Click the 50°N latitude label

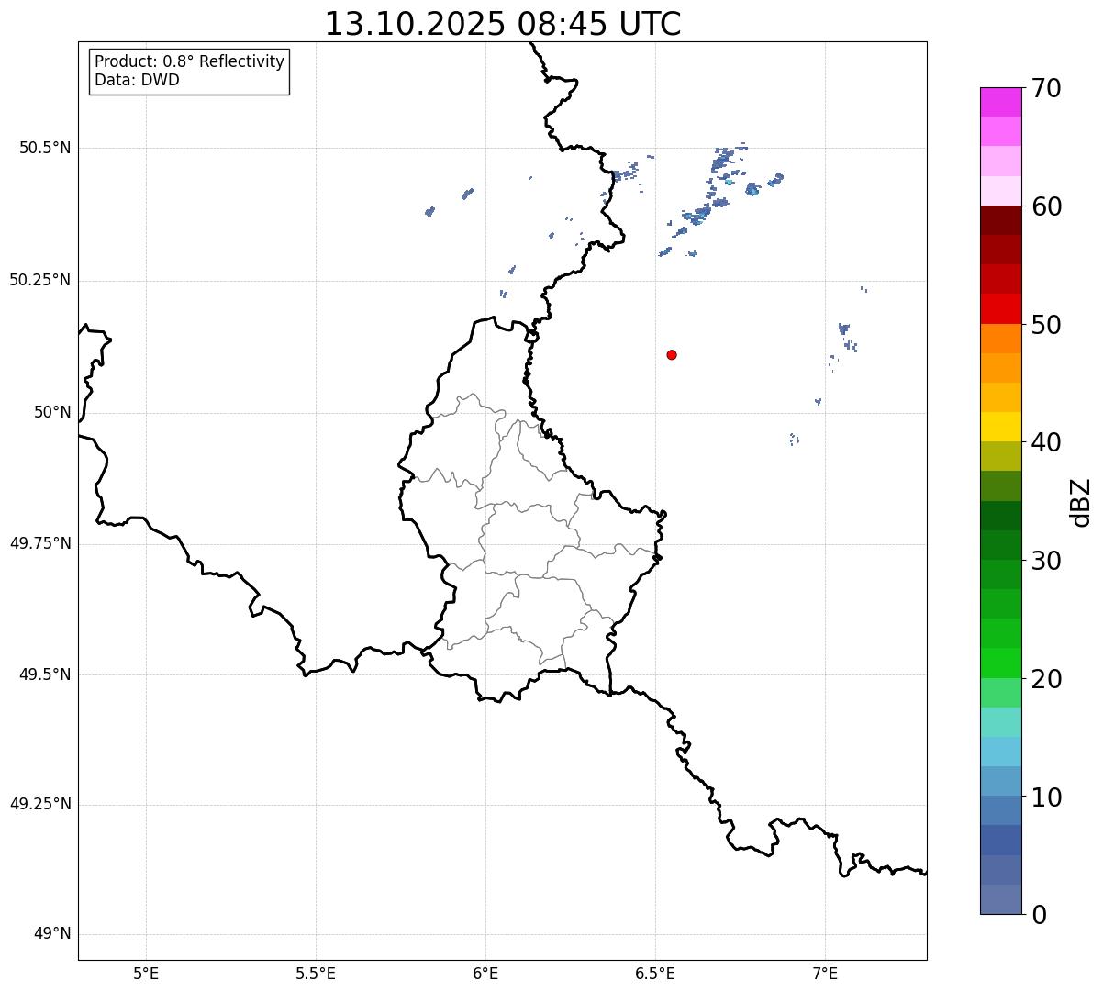(x=52, y=412)
